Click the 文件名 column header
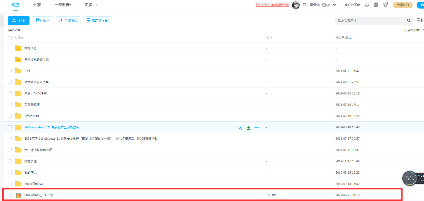The width and height of the screenshot is (424, 201). point(19,38)
